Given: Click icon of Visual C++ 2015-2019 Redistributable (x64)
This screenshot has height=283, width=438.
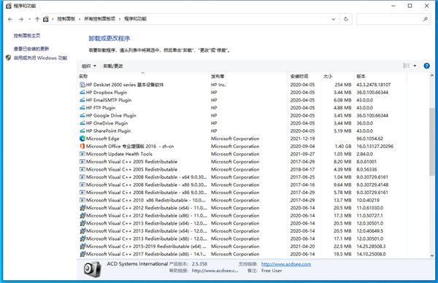Looking at the screenshot, I should click(x=82, y=246).
